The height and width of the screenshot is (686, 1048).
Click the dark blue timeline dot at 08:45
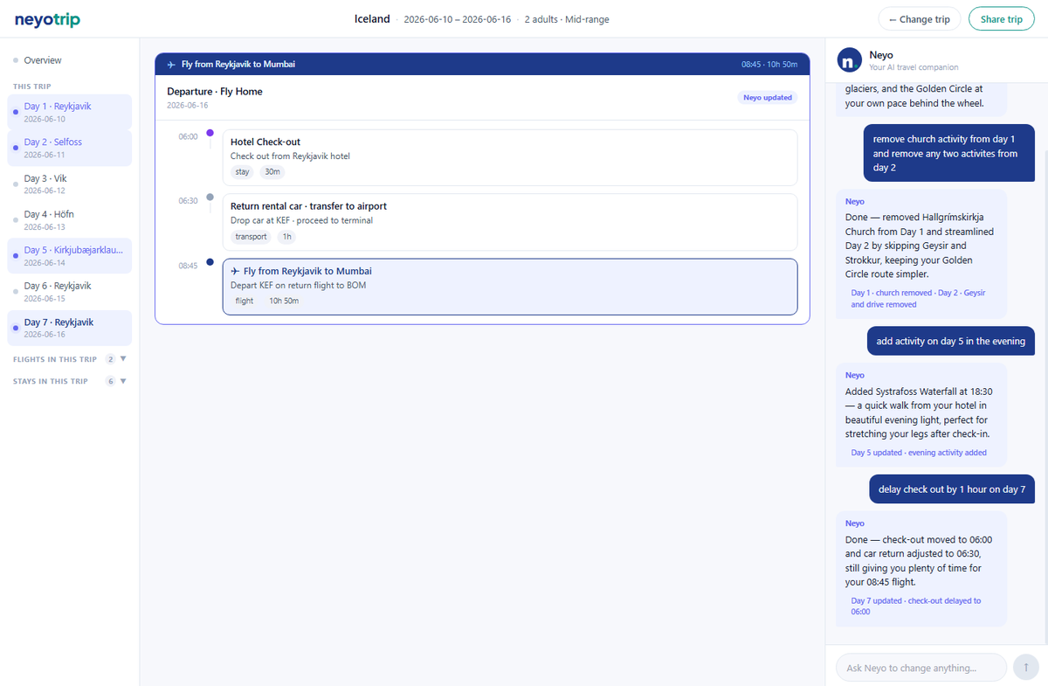[x=210, y=261]
